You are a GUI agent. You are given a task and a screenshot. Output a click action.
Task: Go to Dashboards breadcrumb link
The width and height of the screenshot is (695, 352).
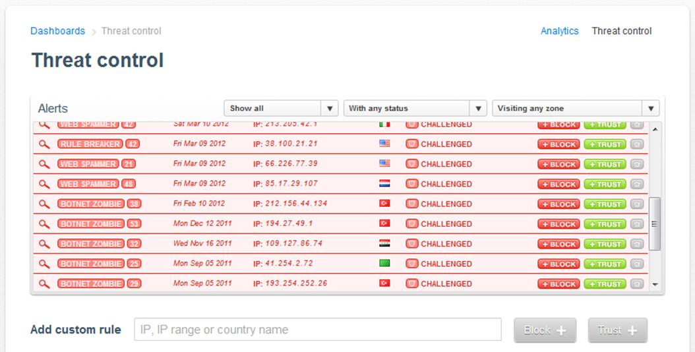coord(57,31)
